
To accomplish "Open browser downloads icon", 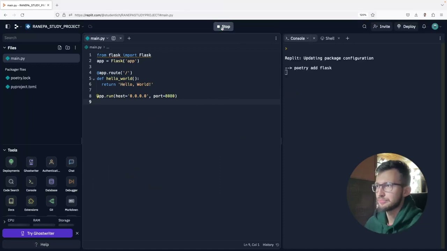I will click(416, 15).
